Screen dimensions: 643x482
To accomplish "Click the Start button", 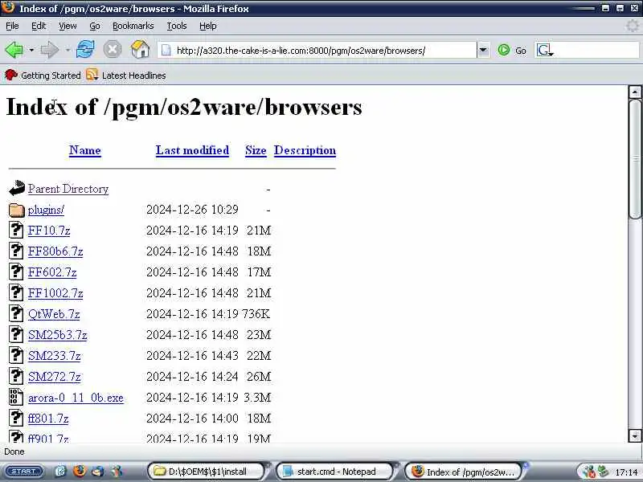I will coord(24,472).
